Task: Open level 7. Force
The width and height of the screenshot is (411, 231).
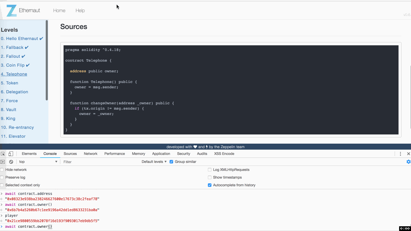Action: click(x=9, y=101)
